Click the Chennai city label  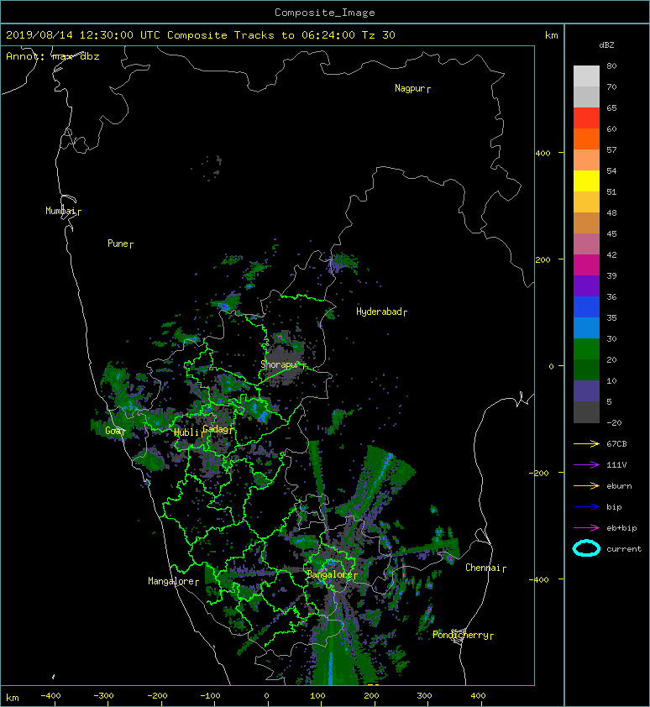coord(483,568)
